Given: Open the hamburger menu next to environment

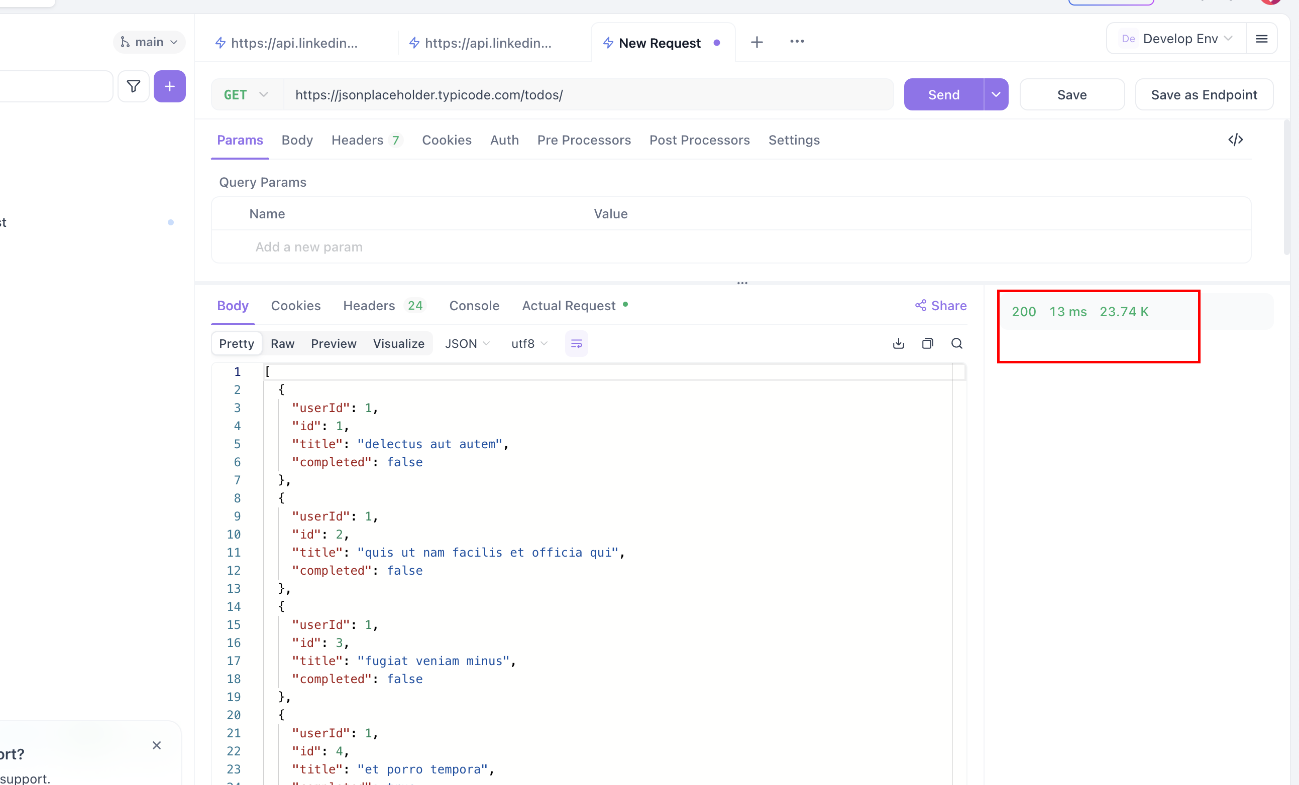Looking at the screenshot, I should coord(1261,39).
